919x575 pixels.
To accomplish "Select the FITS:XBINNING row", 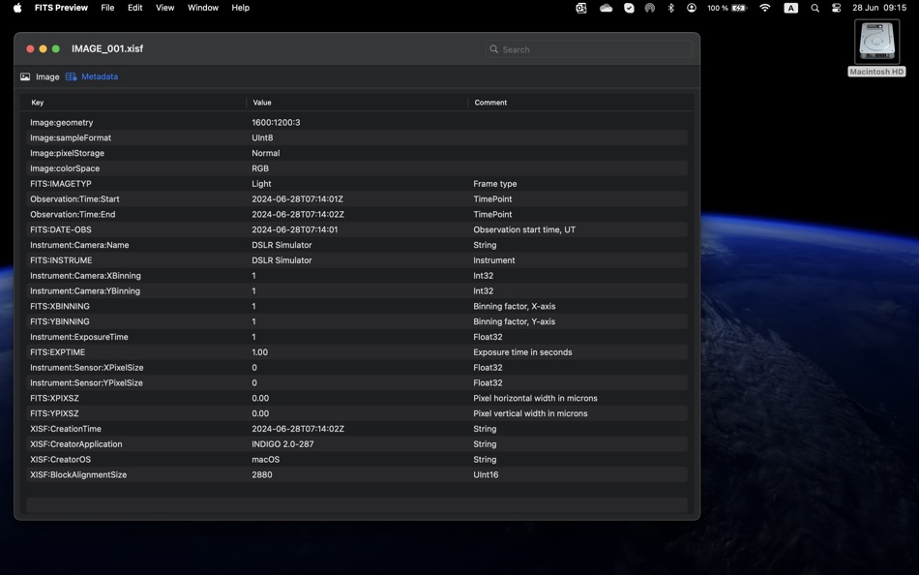I will tap(357, 306).
